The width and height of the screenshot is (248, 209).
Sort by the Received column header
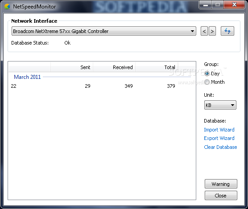114,67
